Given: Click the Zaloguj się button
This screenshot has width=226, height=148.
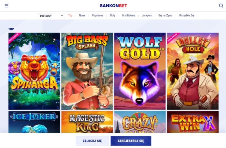Looking at the screenshot, I should [x=92, y=141].
